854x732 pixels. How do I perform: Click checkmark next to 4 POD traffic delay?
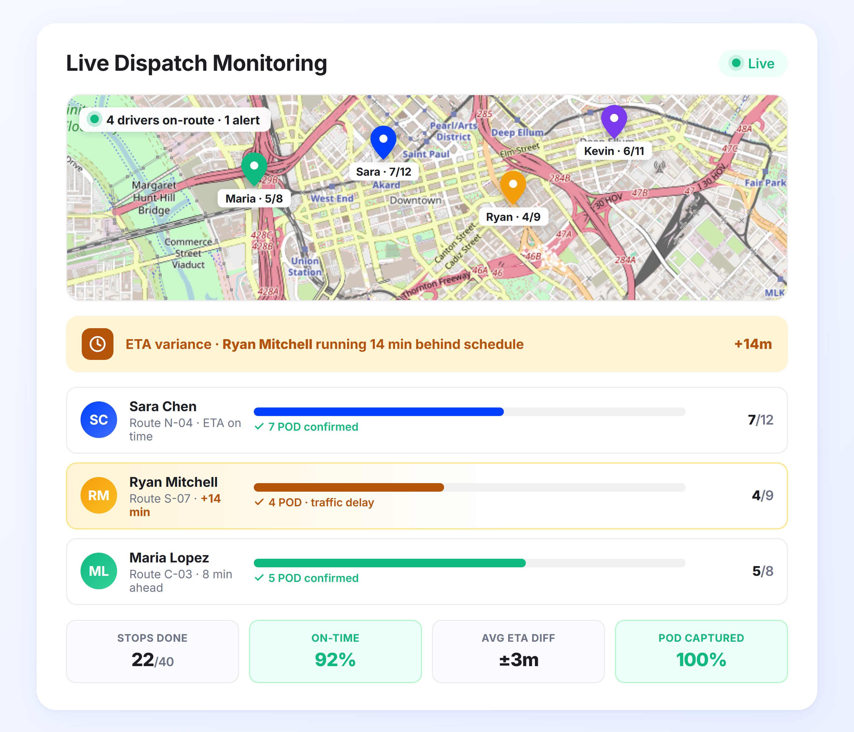[259, 502]
